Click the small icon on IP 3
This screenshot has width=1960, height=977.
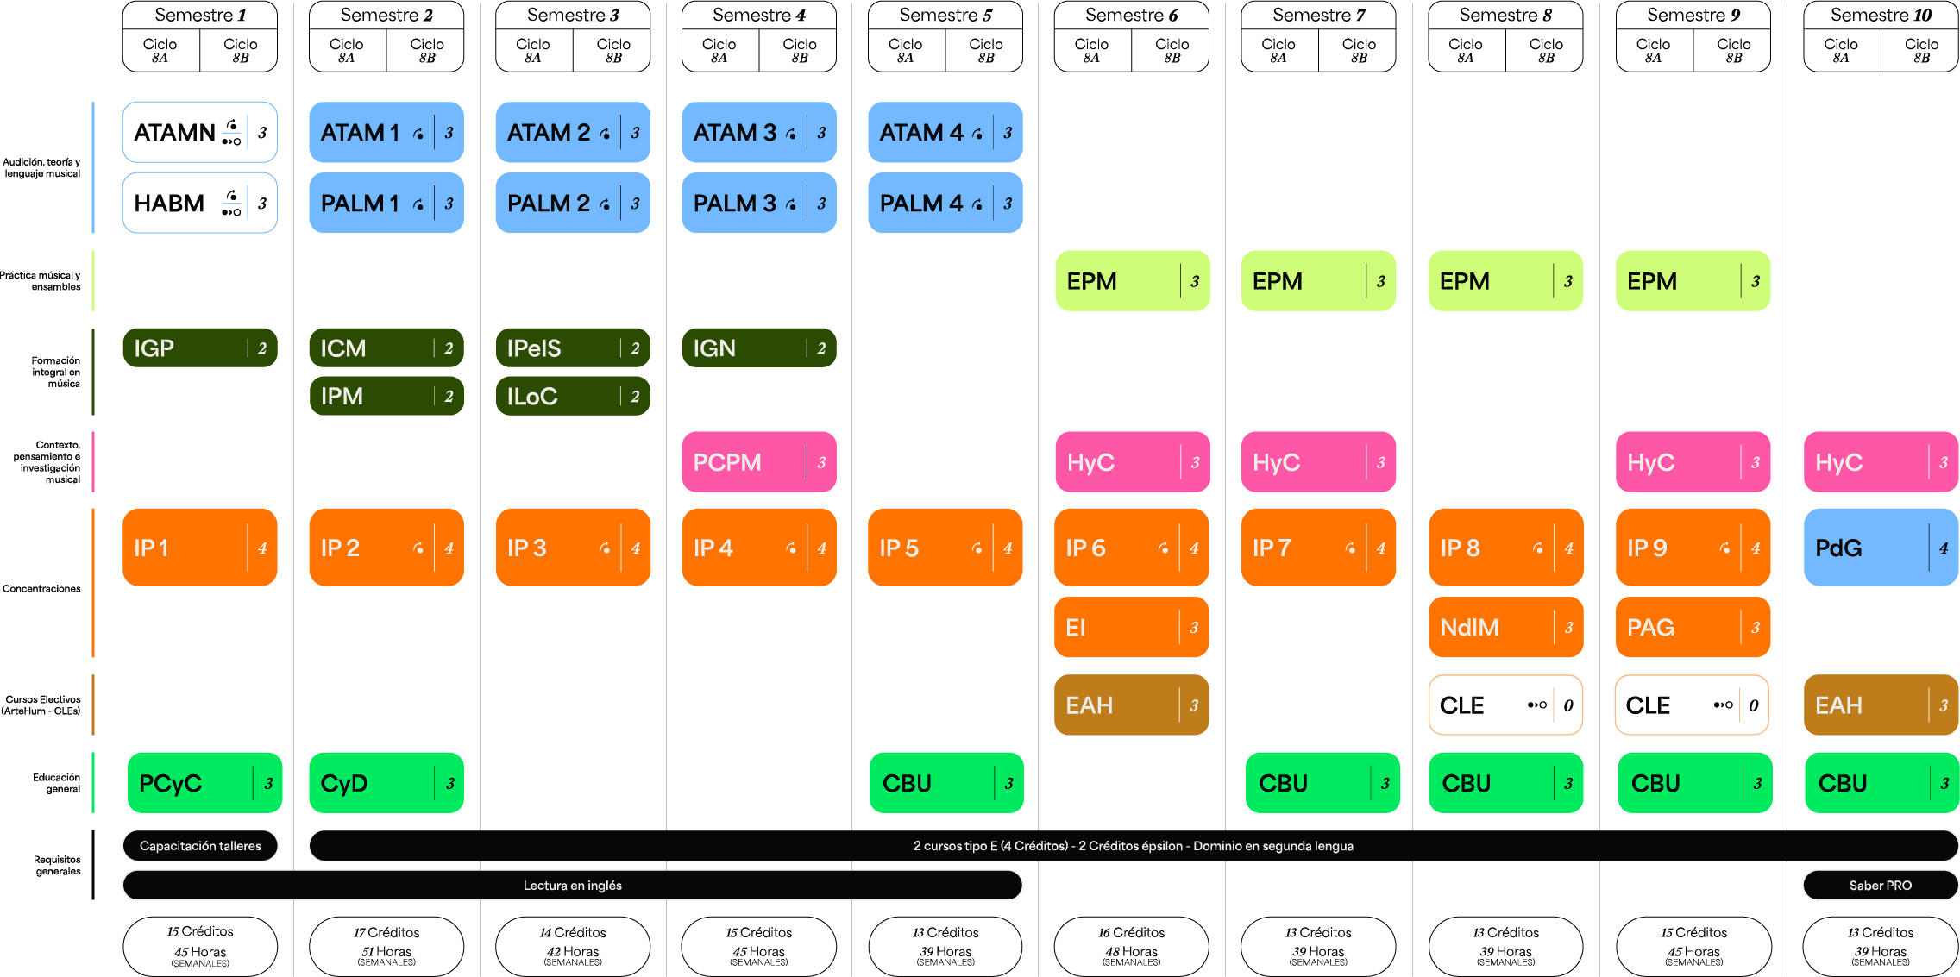(x=605, y=548)
